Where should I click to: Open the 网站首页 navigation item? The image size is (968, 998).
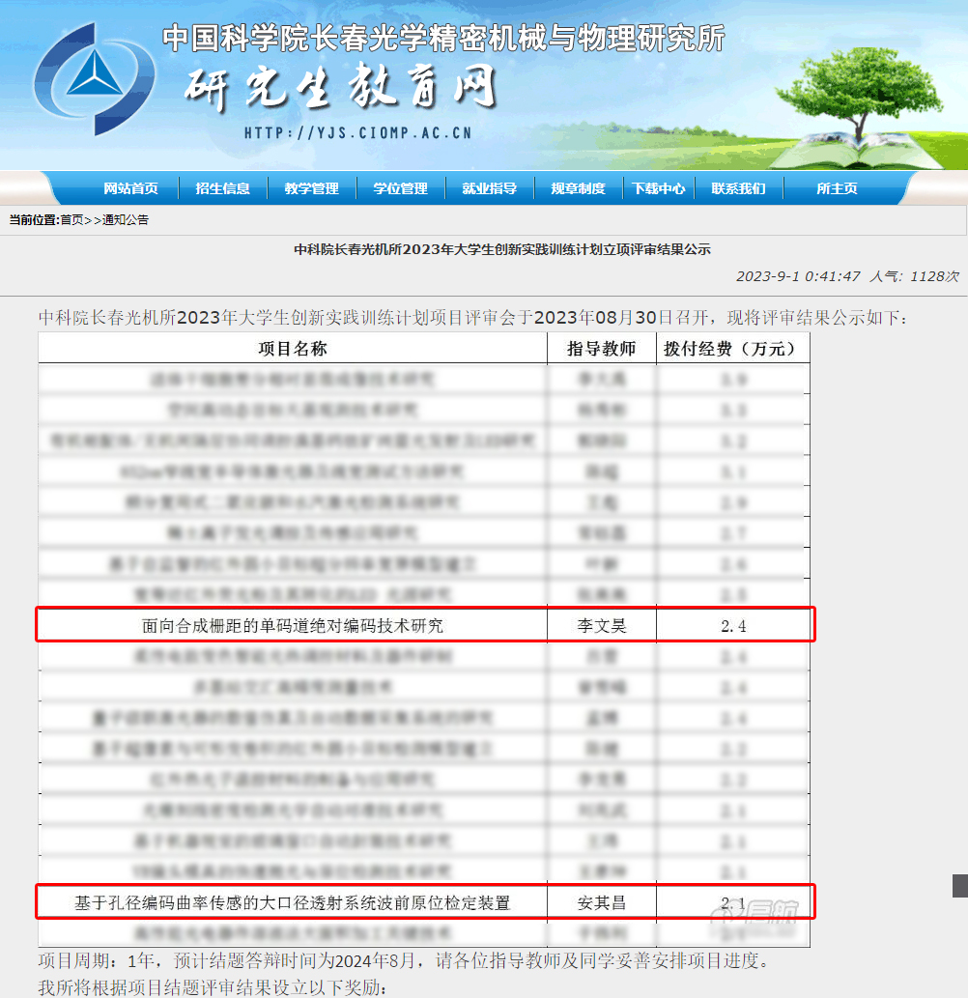point(130,188)
